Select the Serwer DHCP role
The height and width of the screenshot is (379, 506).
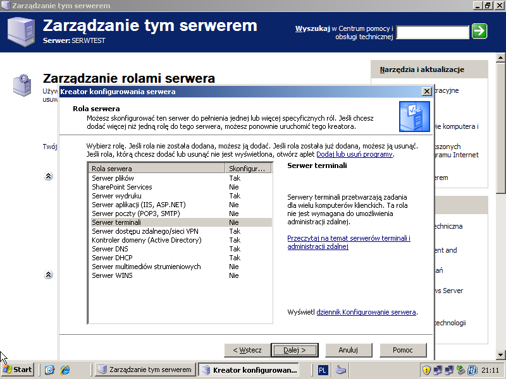coord(180,258)
